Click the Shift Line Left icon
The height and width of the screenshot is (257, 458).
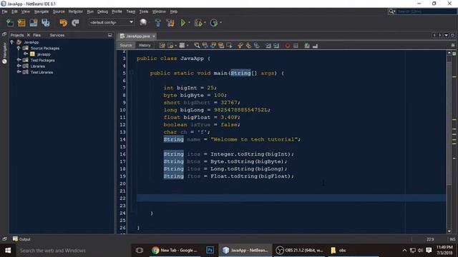coord(268,46)
